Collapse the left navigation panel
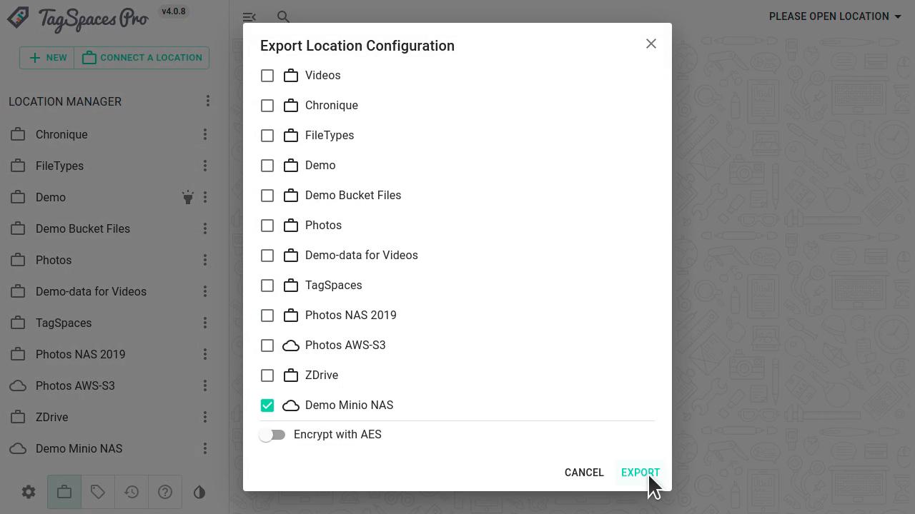 tap(249, 16)
